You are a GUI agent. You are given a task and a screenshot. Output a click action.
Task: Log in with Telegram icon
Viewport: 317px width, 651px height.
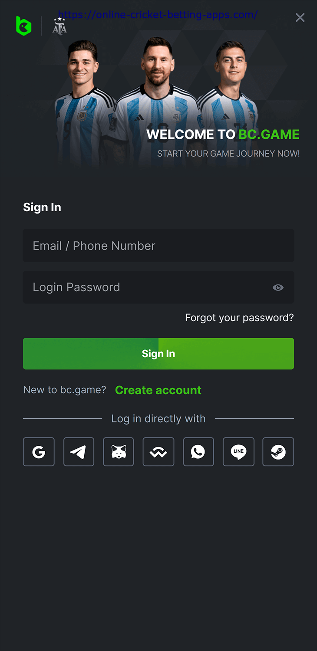(x=79, y=452)
